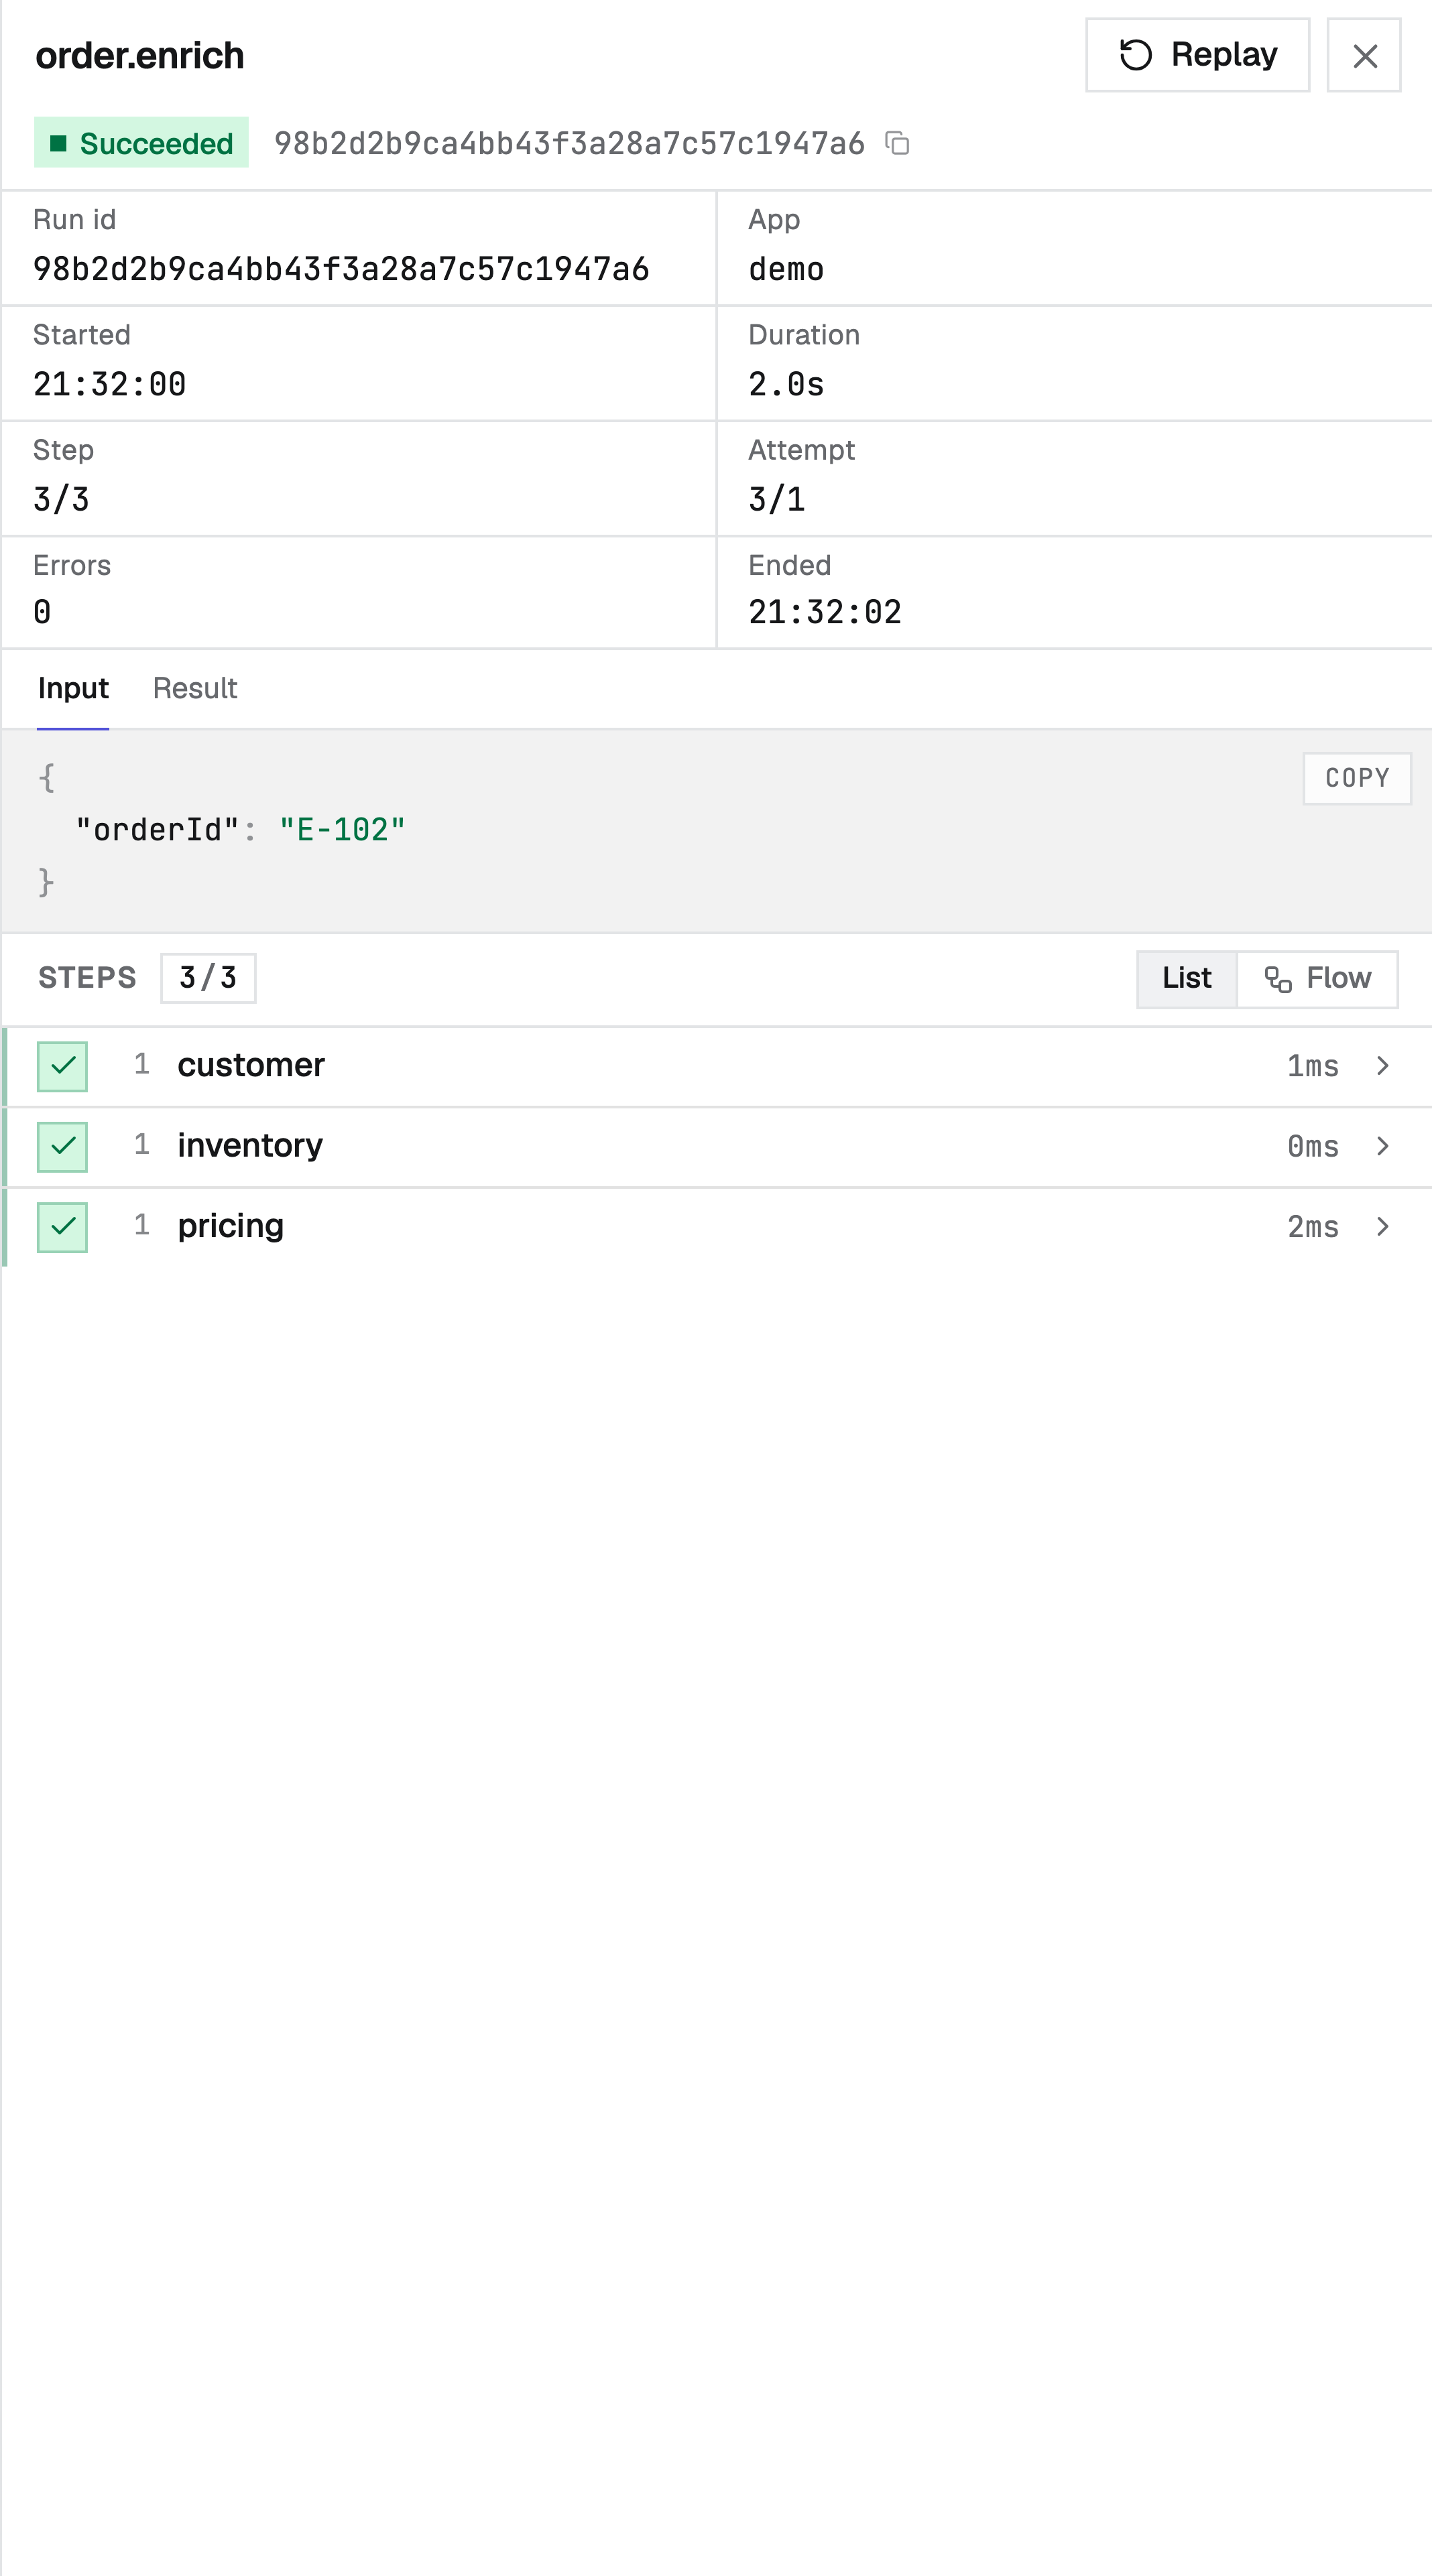The image size is (1432, 2576).
Task: Click the Errors value 0
Action: (42, 612)
